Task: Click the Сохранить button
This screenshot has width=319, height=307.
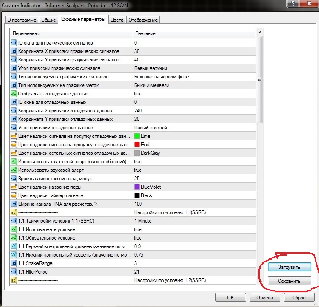Action: (289, 281)
